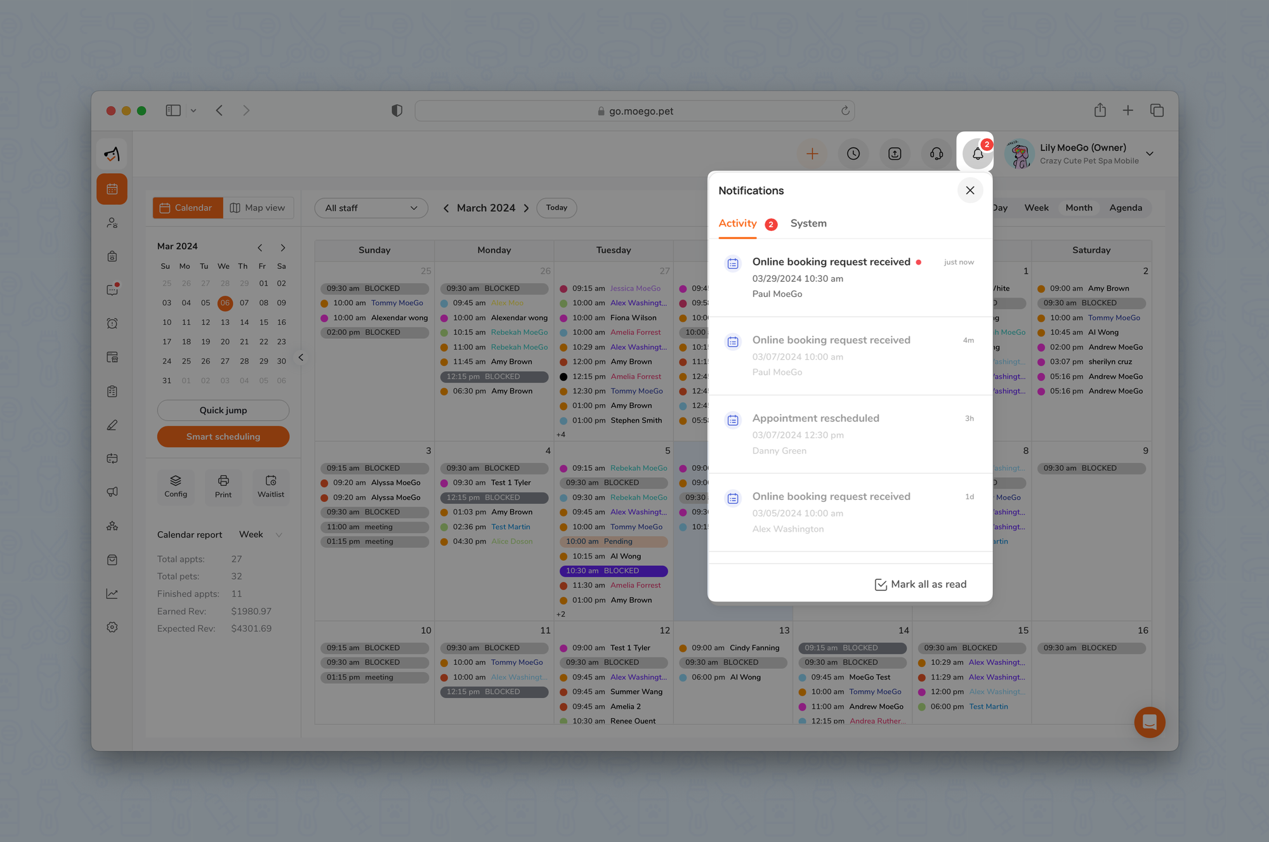
Task: Select Month view option
Action: 1079,207
